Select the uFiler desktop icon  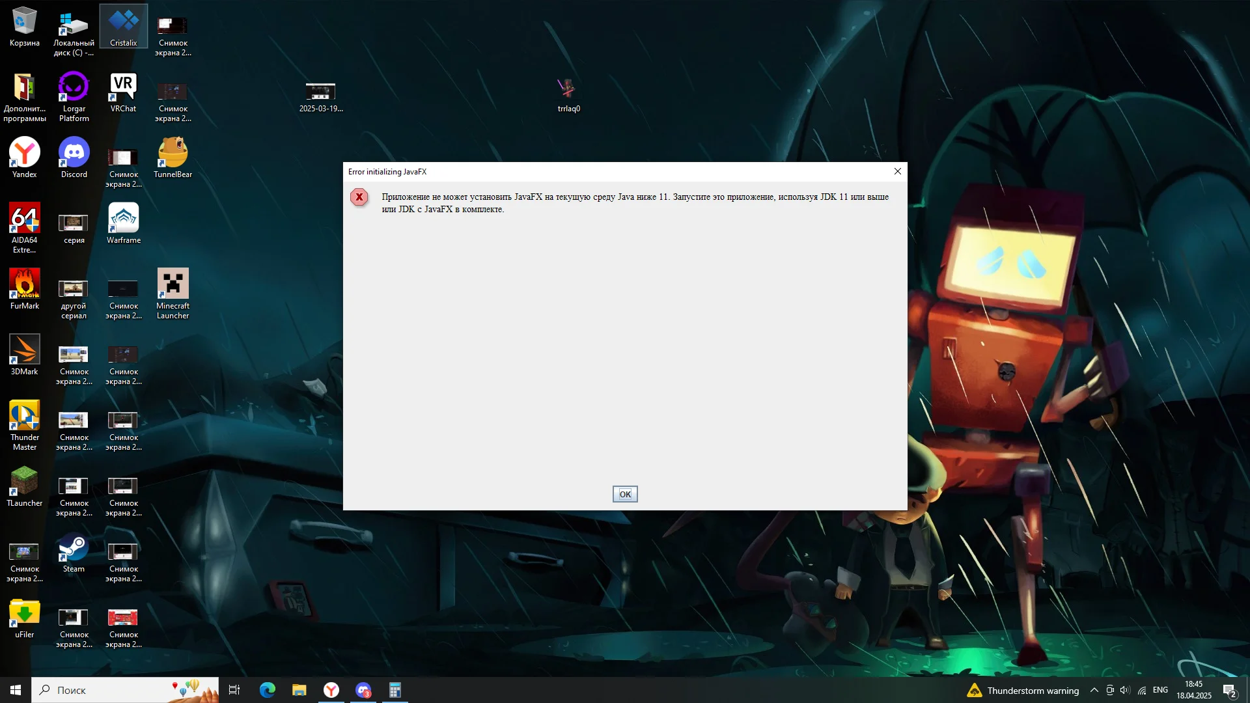point(25,618)
